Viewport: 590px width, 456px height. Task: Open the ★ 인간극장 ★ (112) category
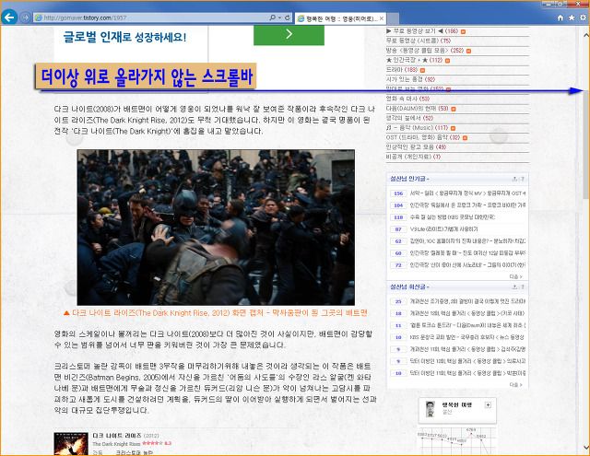pyautogui.click(x=414, y=60)
